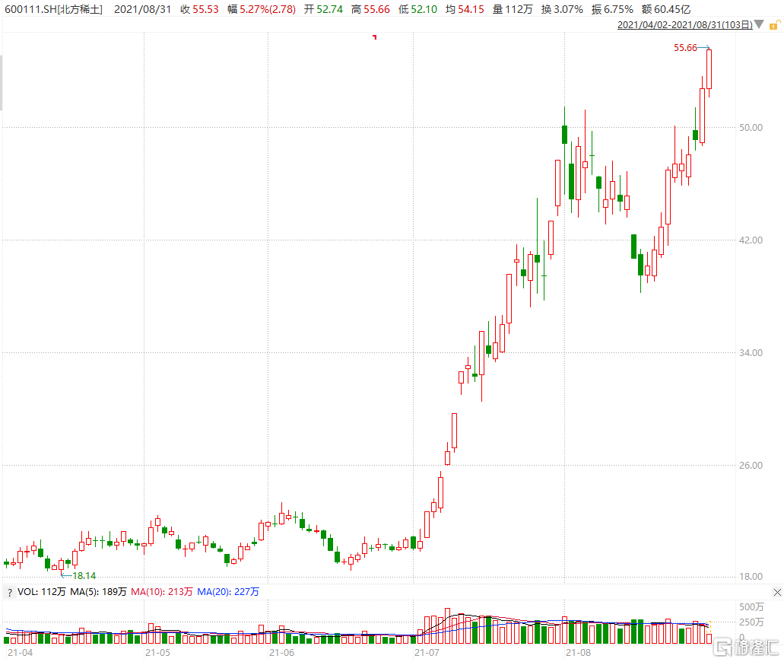The height and width of the screenshot is (662, 784).
Task: Click the closing price 收 55.53
Action: (199, 9)
